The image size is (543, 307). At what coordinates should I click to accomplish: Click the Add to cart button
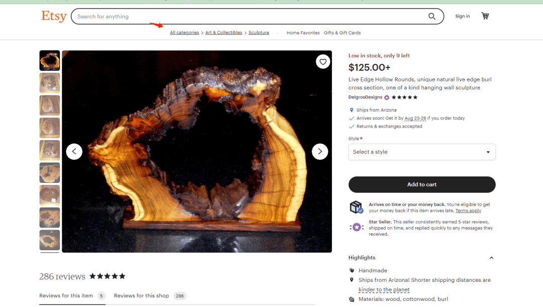(421, 184)
